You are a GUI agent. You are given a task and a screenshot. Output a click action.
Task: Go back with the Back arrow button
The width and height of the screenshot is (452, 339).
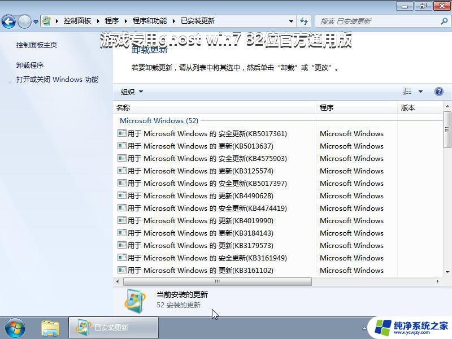pyautogui.click(x=8, y=21)
